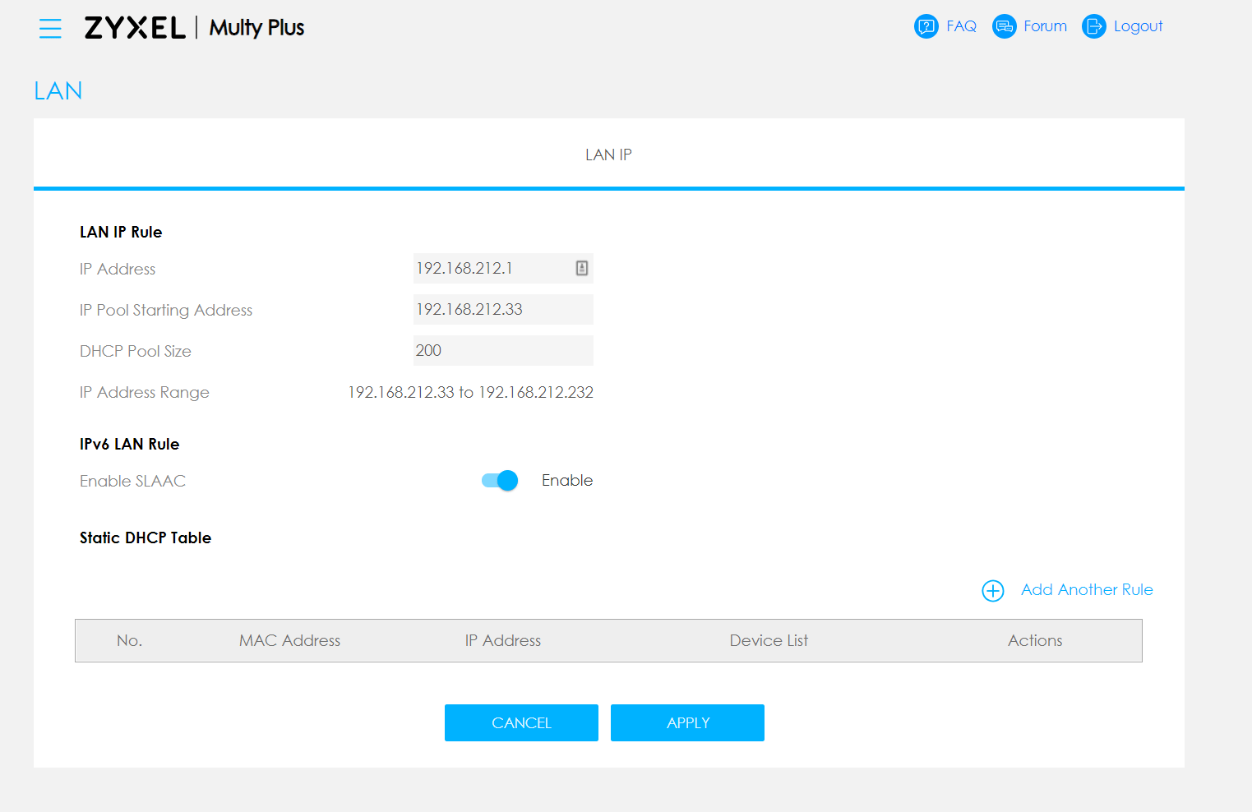
Task: Click the DHCP Pool Size field
Action: [x=502, y=351]
